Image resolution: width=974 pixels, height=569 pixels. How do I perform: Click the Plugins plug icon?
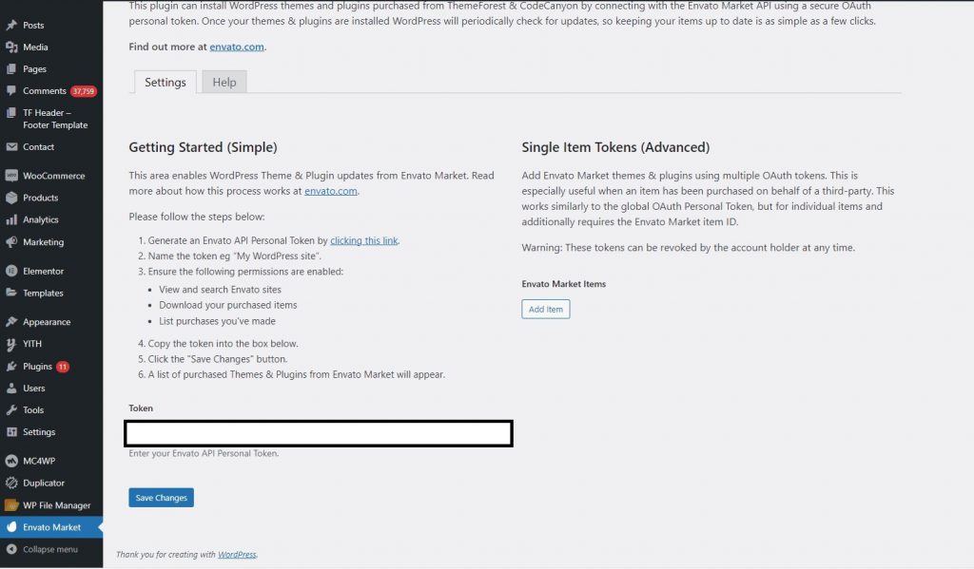tap(11, 367)
